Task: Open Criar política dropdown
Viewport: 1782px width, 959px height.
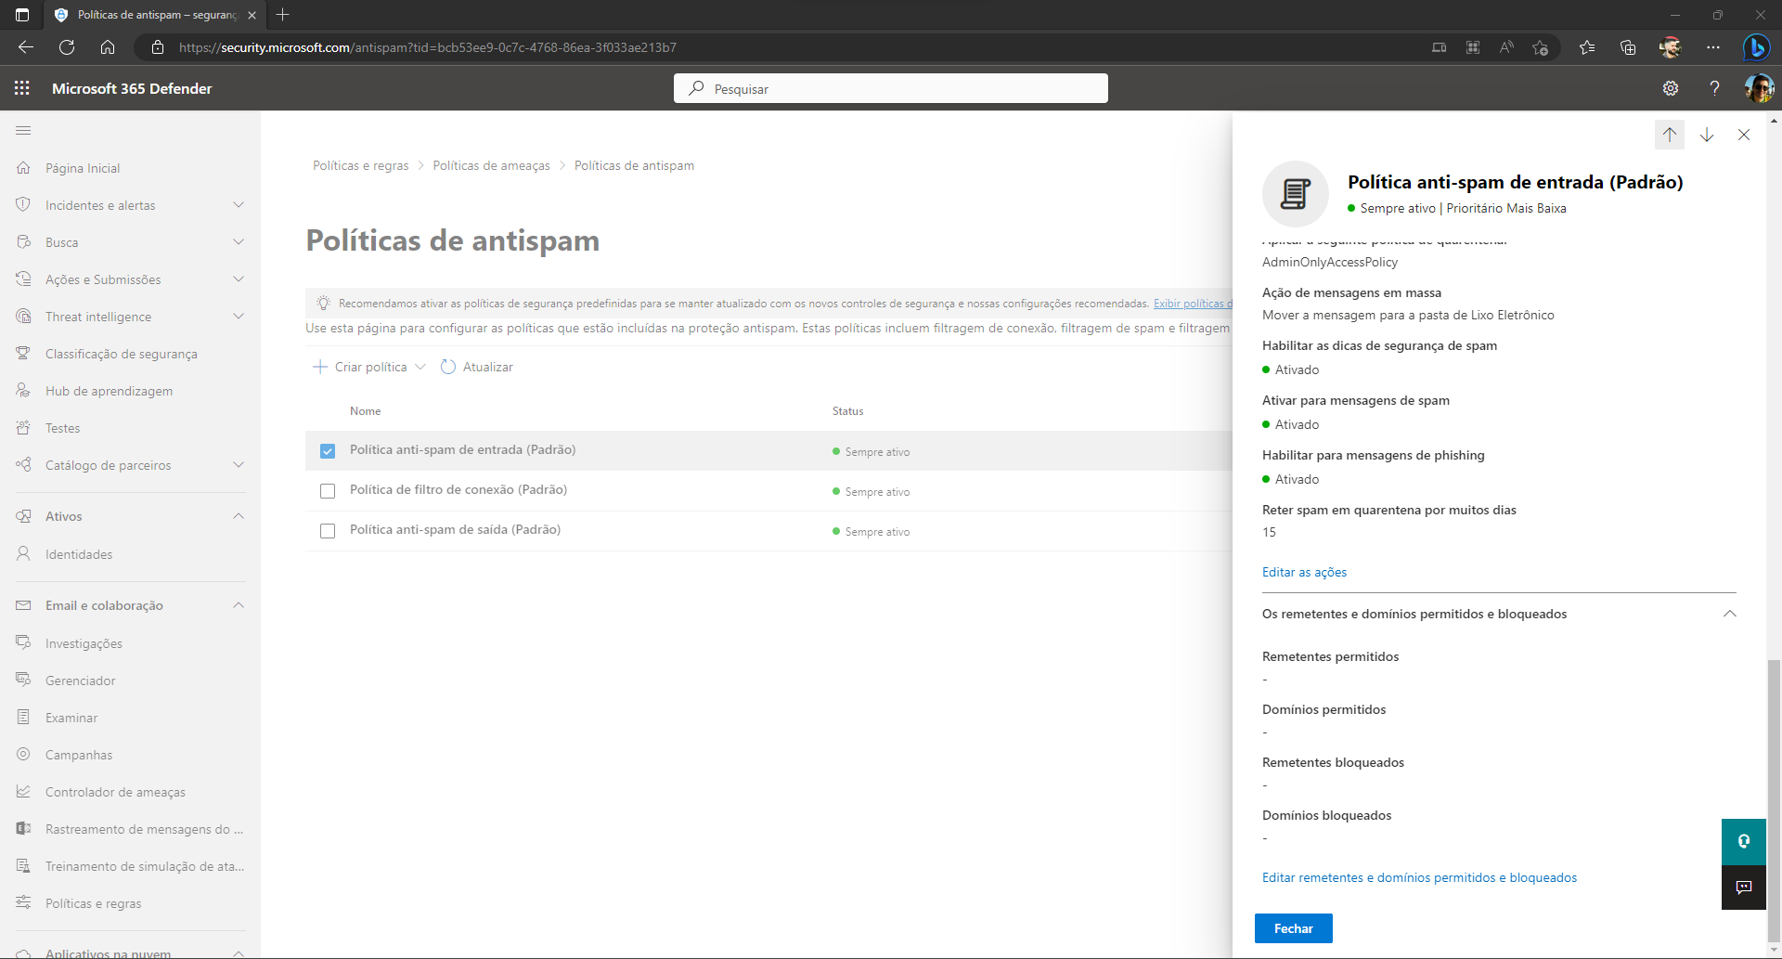Action: [369, 367]
